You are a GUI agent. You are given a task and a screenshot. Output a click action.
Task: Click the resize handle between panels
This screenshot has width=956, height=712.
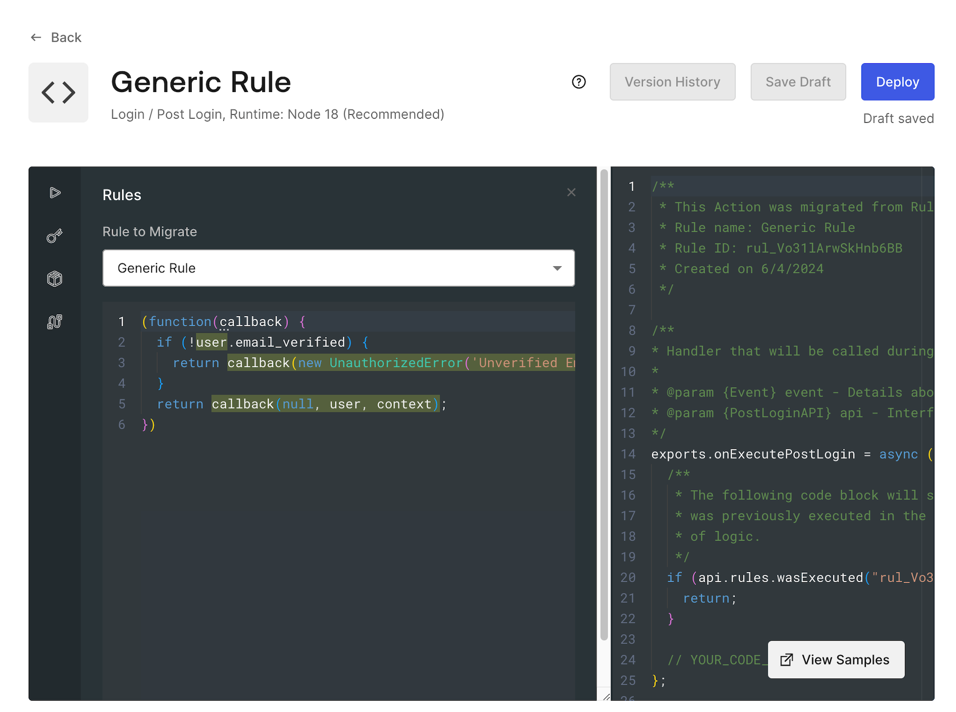(606, 697)
